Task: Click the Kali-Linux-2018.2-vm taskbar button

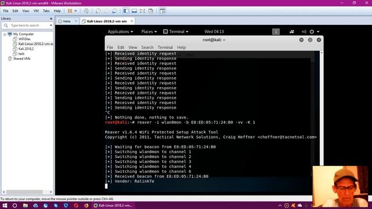Action: pyautogui.click(x=113, y=206)
